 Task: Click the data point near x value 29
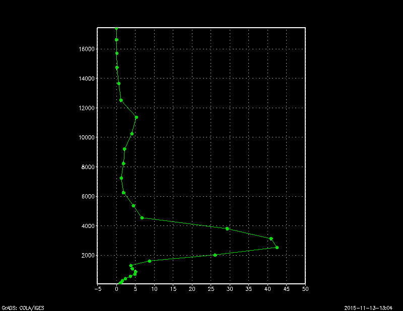227,228
